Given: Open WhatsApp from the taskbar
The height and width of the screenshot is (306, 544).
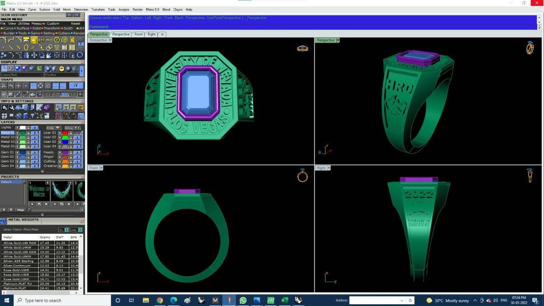Looking at the screenshot, I should pyautogui.click(x=243, y=300).
